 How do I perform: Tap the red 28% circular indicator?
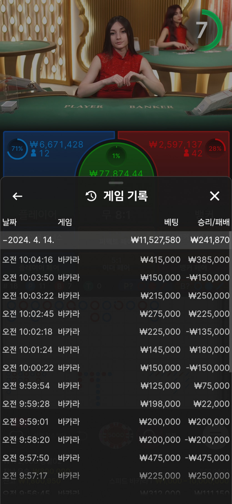pos(215,148)
